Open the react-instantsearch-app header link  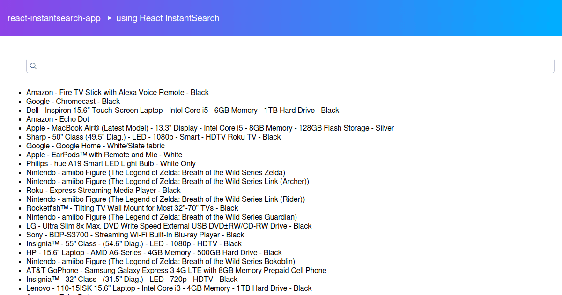coord(54,18)
